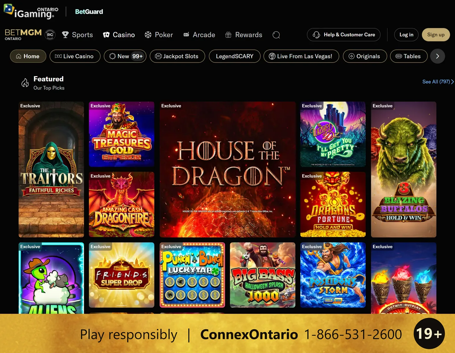Open the BetGuard link
This screenshot has width=455, height=353.
point(89,12)
